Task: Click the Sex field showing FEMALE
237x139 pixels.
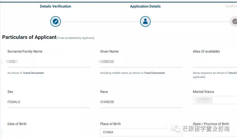Action: point(49,102)
